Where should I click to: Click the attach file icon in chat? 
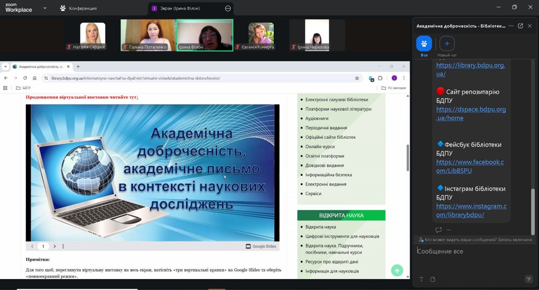coord(433,279)
